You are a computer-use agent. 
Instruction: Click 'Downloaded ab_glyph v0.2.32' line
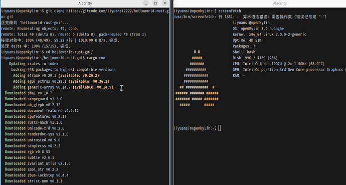point(33,105)
